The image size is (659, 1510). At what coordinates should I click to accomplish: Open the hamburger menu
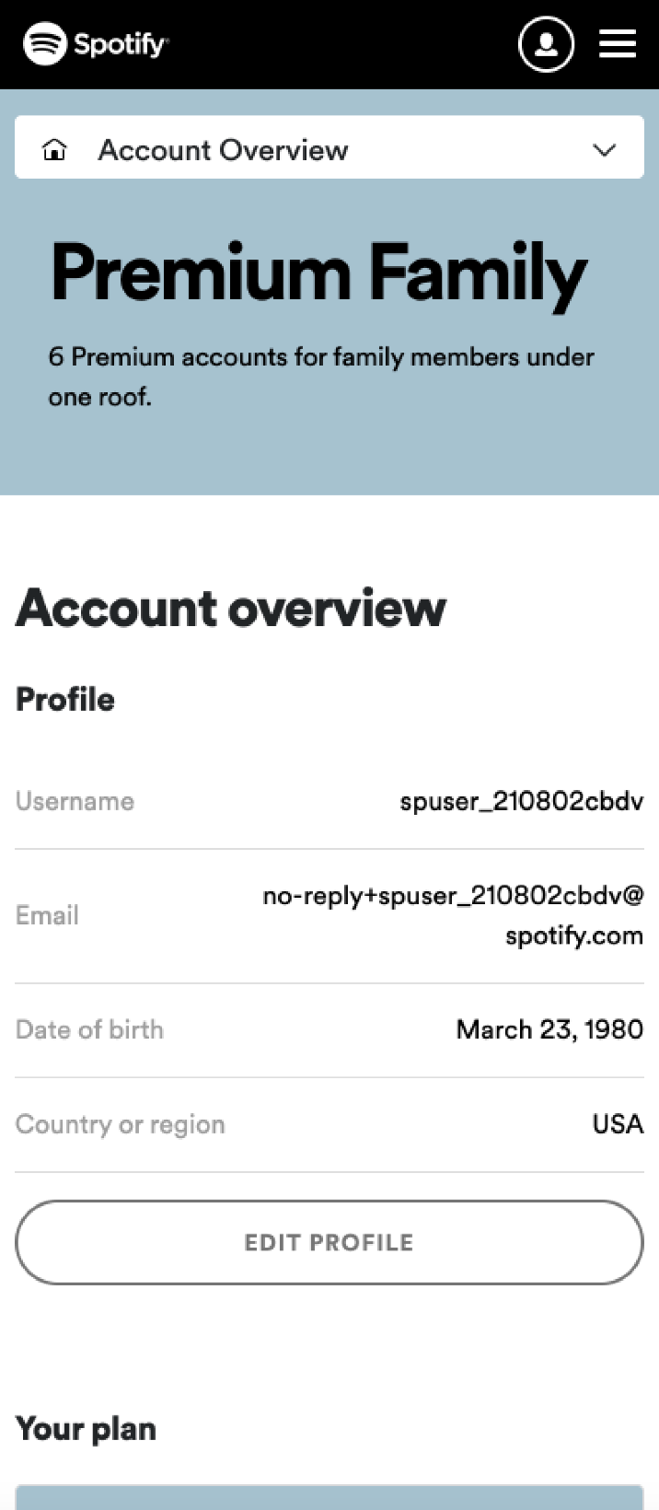coord(618,43)
